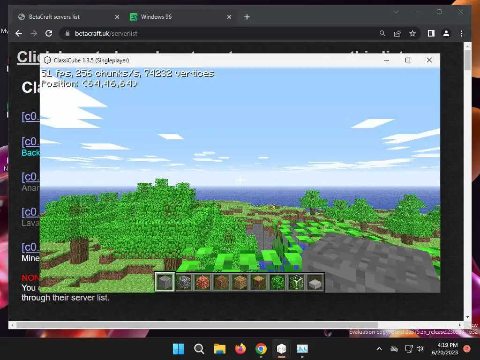Click the crosshair in the game view
This screenshot has height=360, width=480.
(240, 180)
